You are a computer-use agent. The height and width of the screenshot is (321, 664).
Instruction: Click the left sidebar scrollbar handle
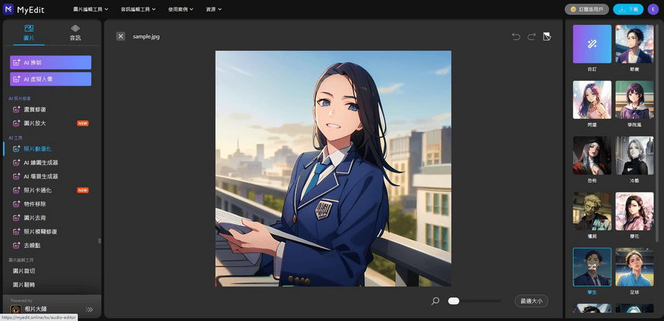click(x=100, y=241)
